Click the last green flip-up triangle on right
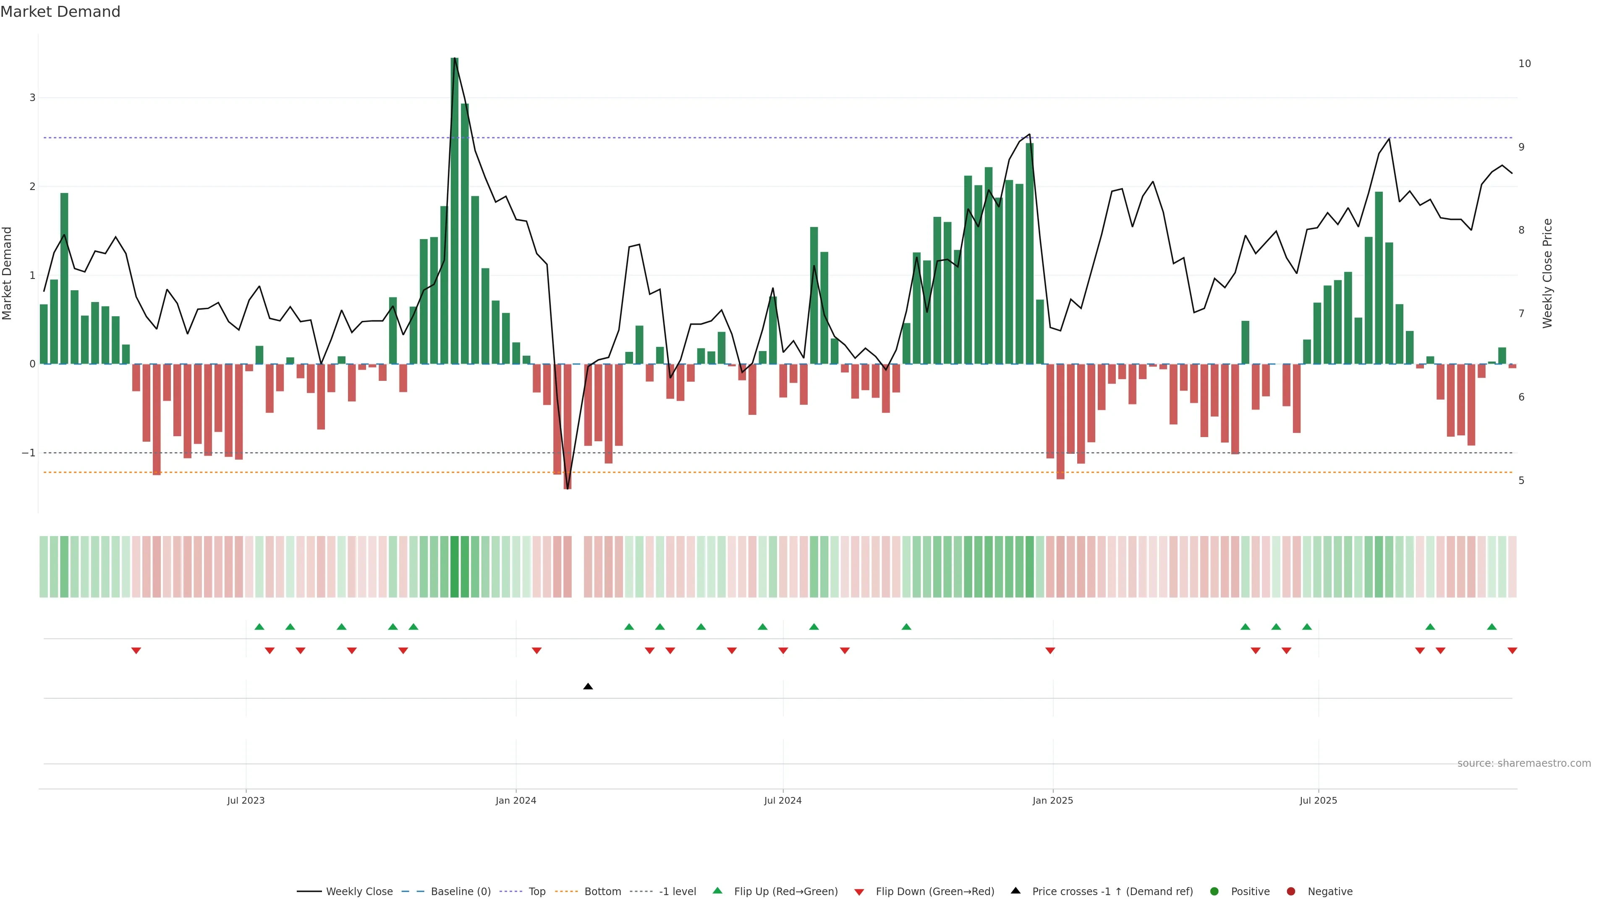Screen dimensions: 1612x906 [x=1492, y=627]
